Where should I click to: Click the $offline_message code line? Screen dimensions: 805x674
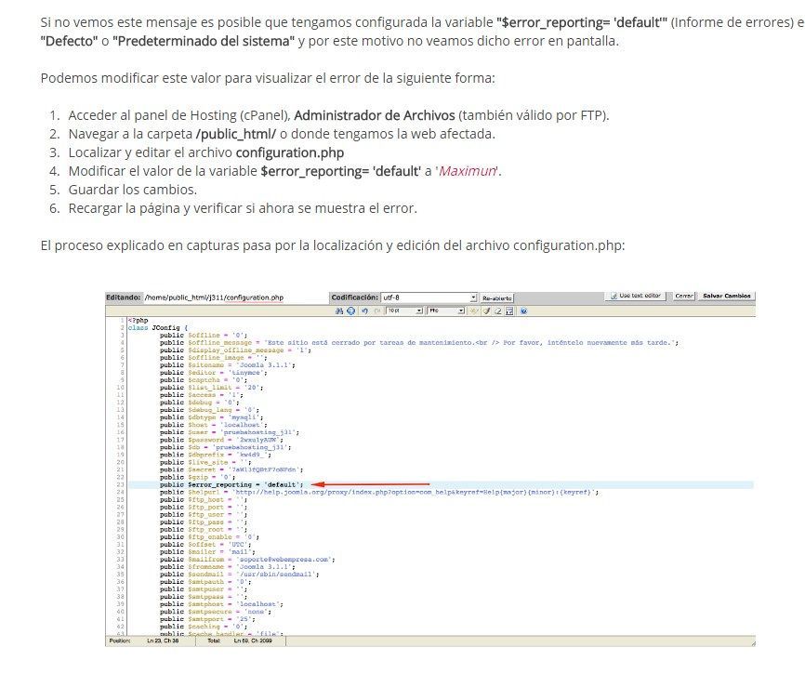point(419,342)
